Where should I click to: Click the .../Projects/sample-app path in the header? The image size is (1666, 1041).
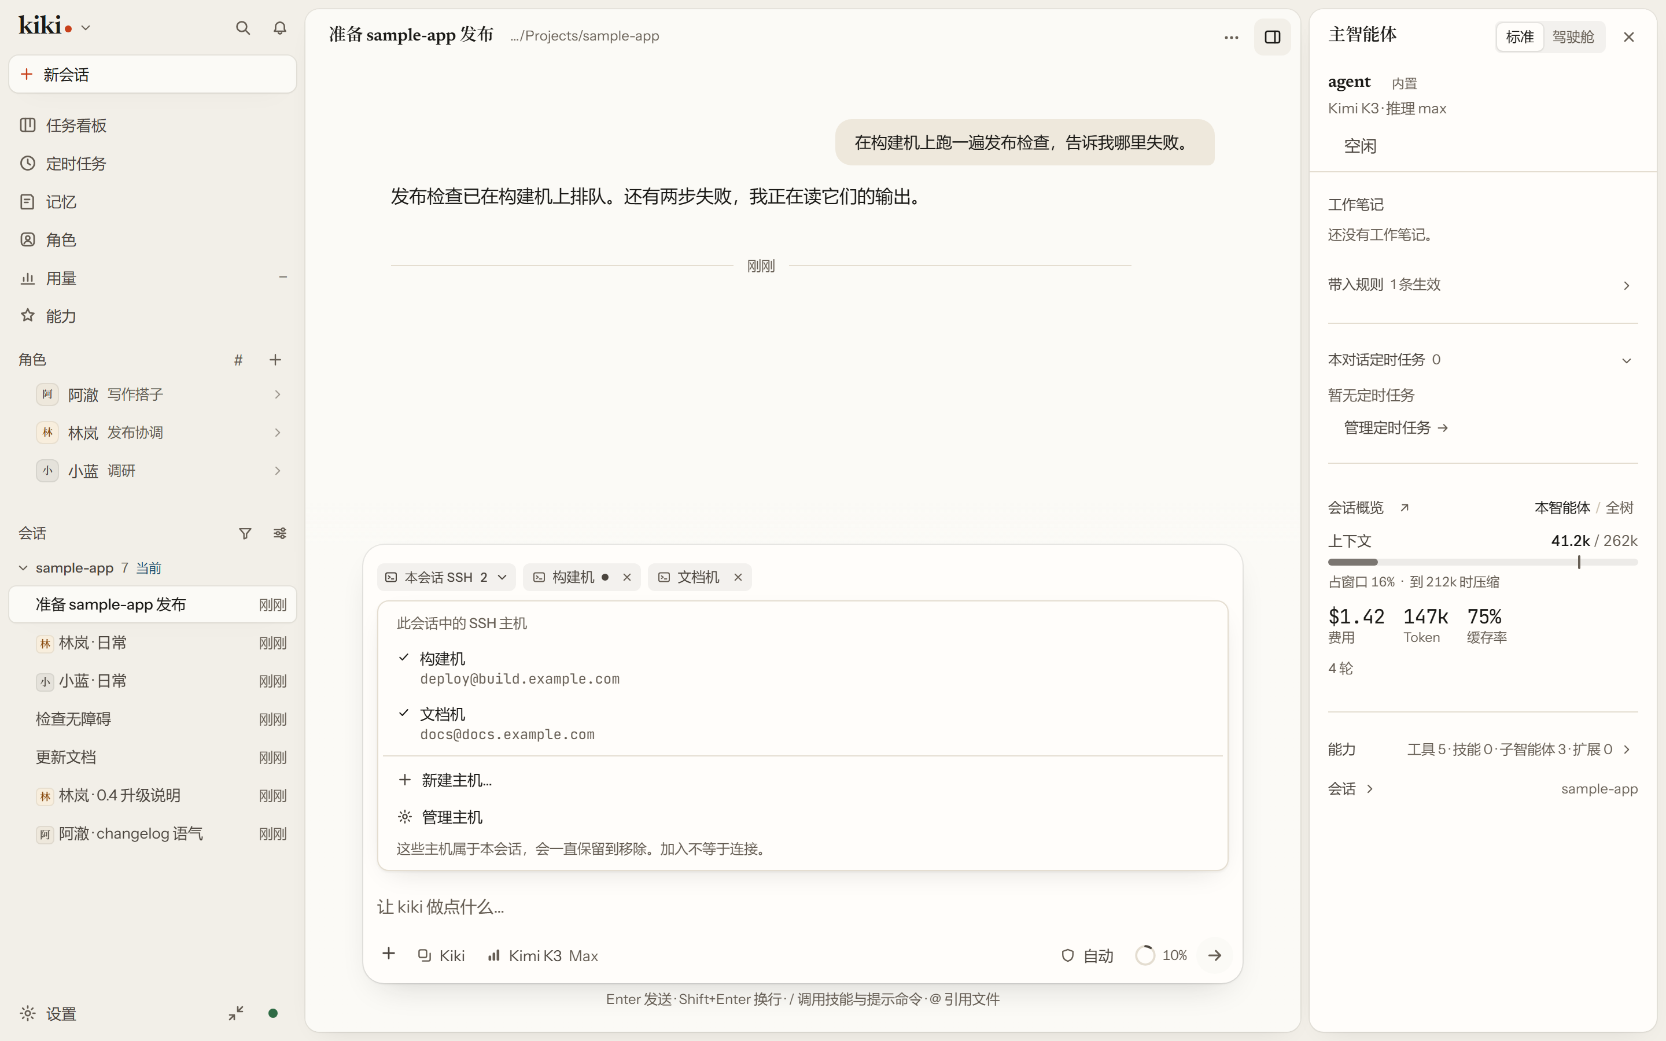[x=584, y=36]
